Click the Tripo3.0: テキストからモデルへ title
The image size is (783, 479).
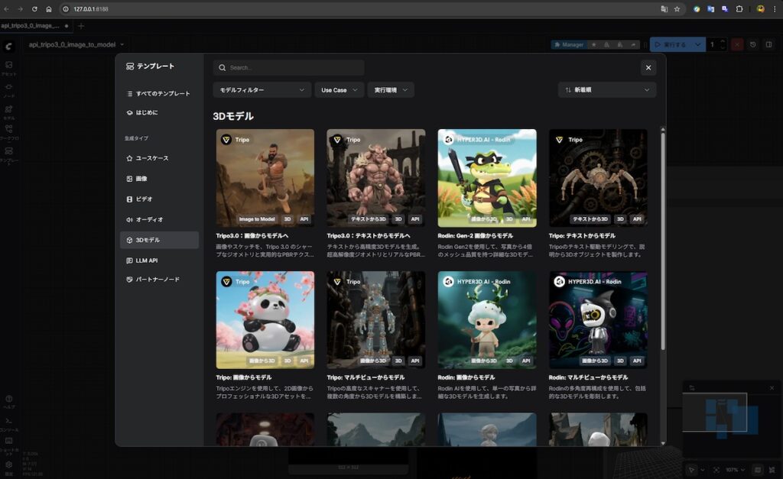click(369, 236)
